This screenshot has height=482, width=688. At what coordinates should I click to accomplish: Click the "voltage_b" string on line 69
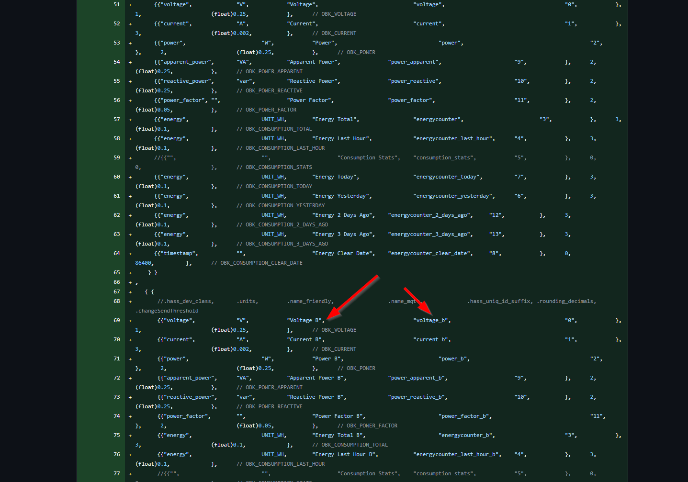click(x=431, y=320)
